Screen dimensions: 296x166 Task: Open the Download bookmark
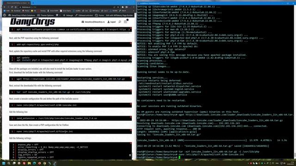pyautogui.click(x=16, y=11)
